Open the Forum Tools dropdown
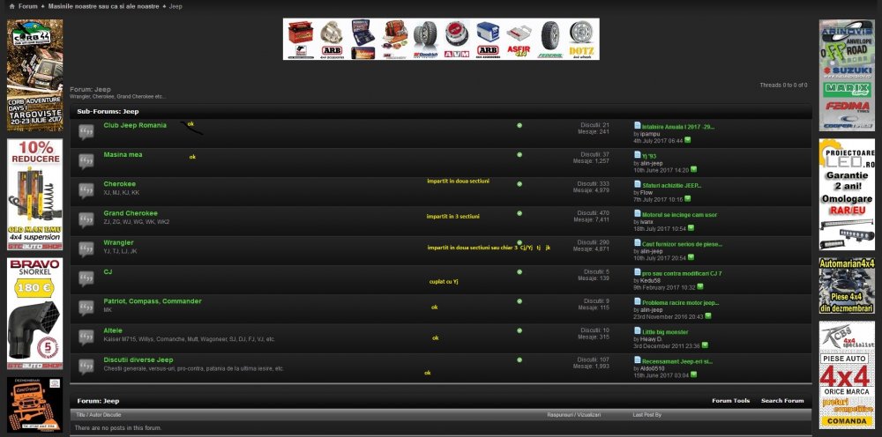Screen dimensions: 882x437 [730, 401]
